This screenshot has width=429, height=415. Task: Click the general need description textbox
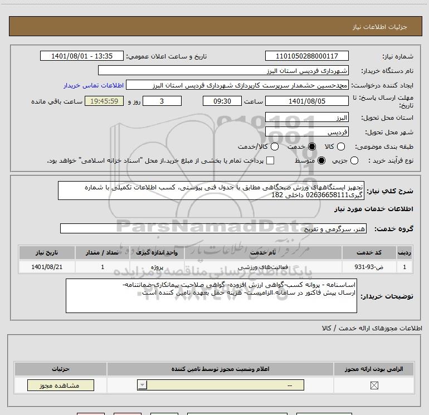point(211,191)
